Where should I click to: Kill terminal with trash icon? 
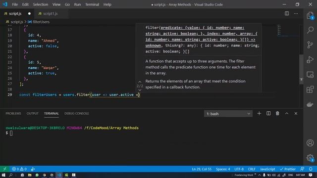277,113
